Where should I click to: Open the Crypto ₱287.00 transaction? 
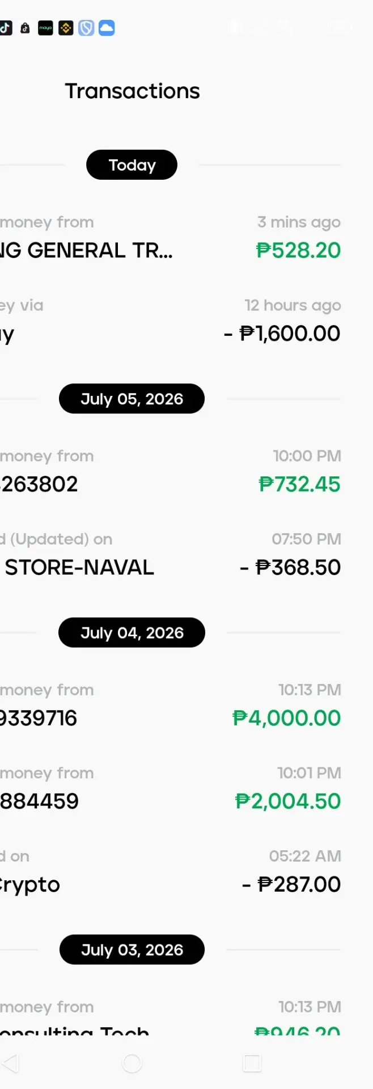click(x=170, y=871)
